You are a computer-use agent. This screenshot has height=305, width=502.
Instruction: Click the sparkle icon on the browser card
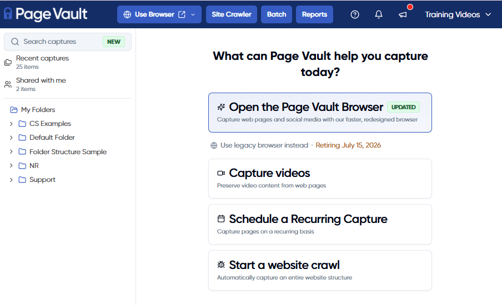click(x=221, y=107)
